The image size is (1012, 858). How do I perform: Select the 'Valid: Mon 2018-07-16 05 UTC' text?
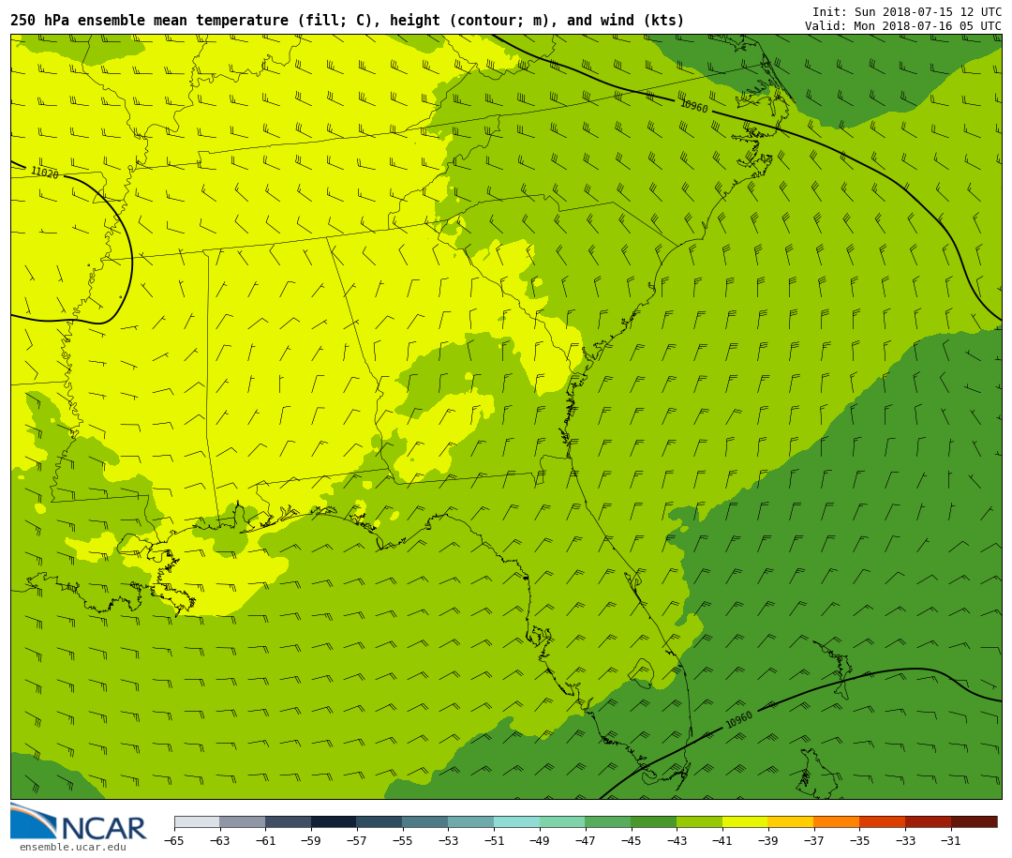tap(903, 26)
